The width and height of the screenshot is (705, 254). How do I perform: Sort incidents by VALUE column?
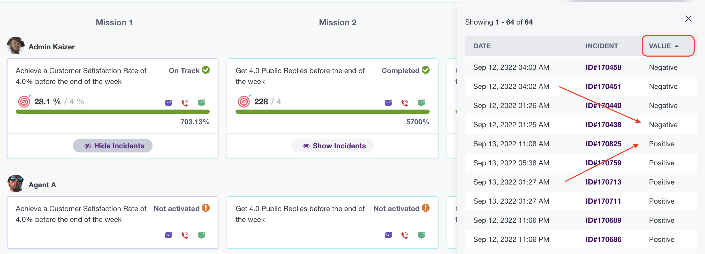pos(659,46)
